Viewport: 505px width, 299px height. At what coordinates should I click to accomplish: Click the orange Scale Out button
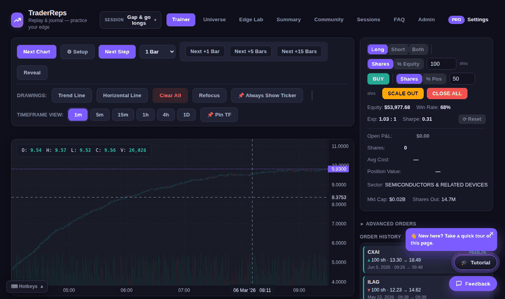coord(403,94)
